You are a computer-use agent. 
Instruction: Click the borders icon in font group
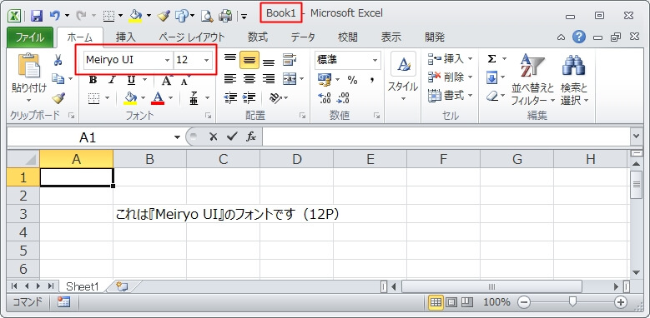[x=94, y=98]
